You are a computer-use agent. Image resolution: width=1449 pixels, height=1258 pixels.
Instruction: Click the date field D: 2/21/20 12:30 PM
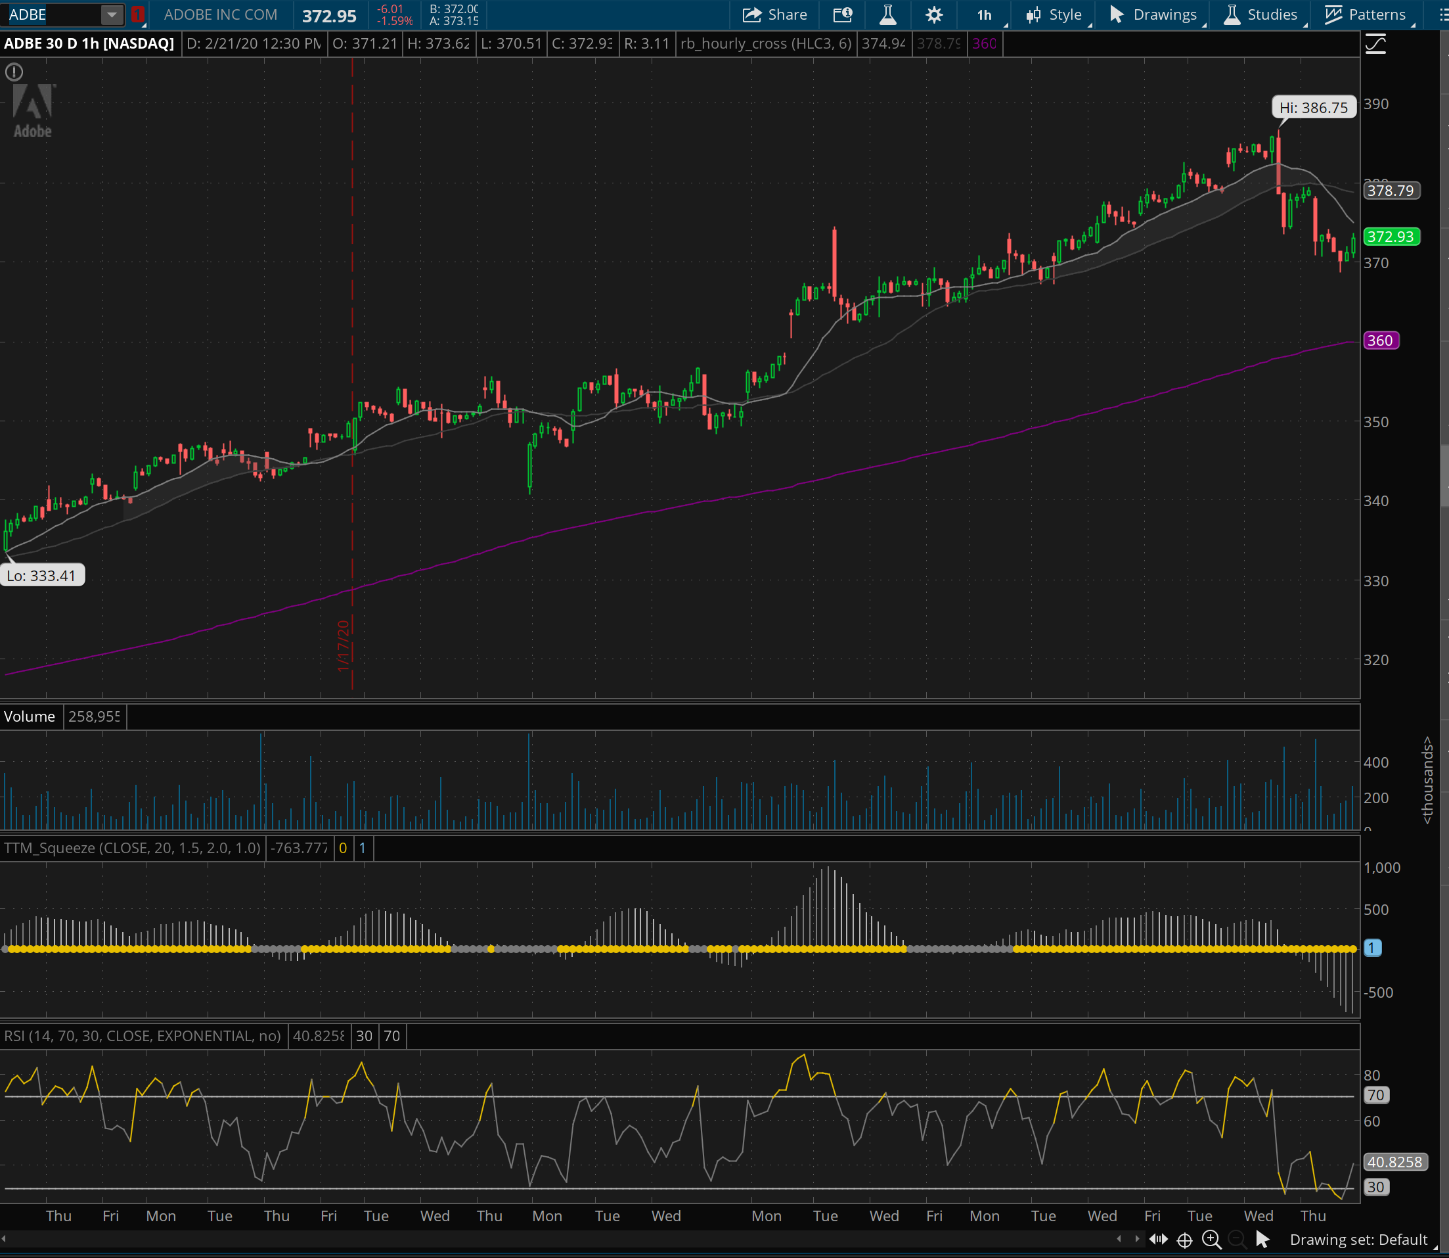click(x=254, y=43)
